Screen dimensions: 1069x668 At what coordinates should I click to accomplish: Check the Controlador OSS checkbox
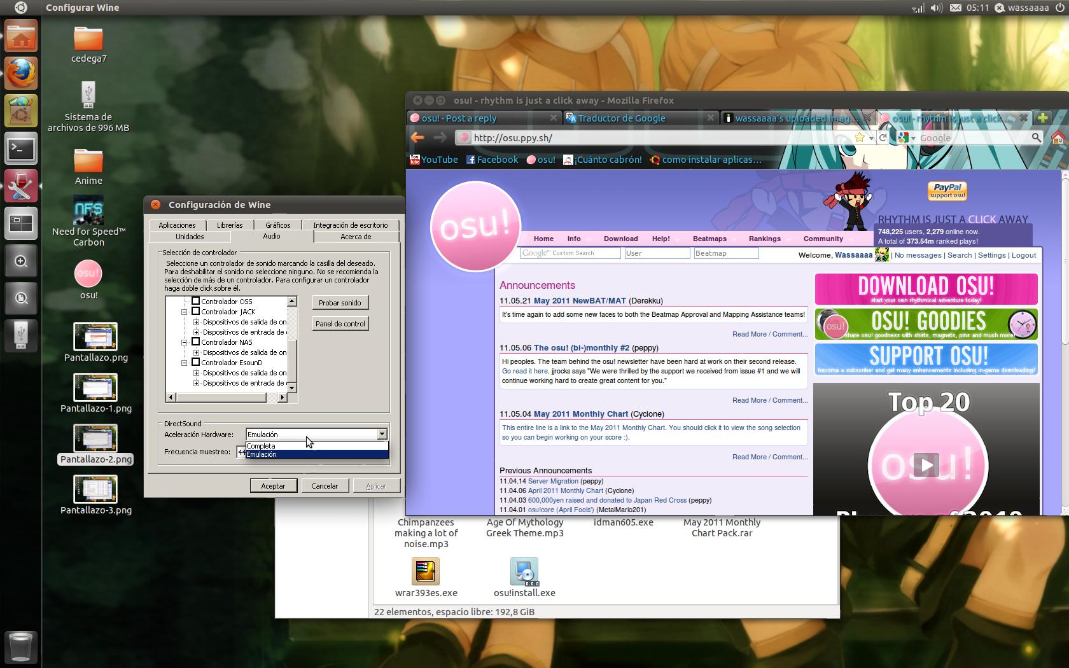(196, 301)
